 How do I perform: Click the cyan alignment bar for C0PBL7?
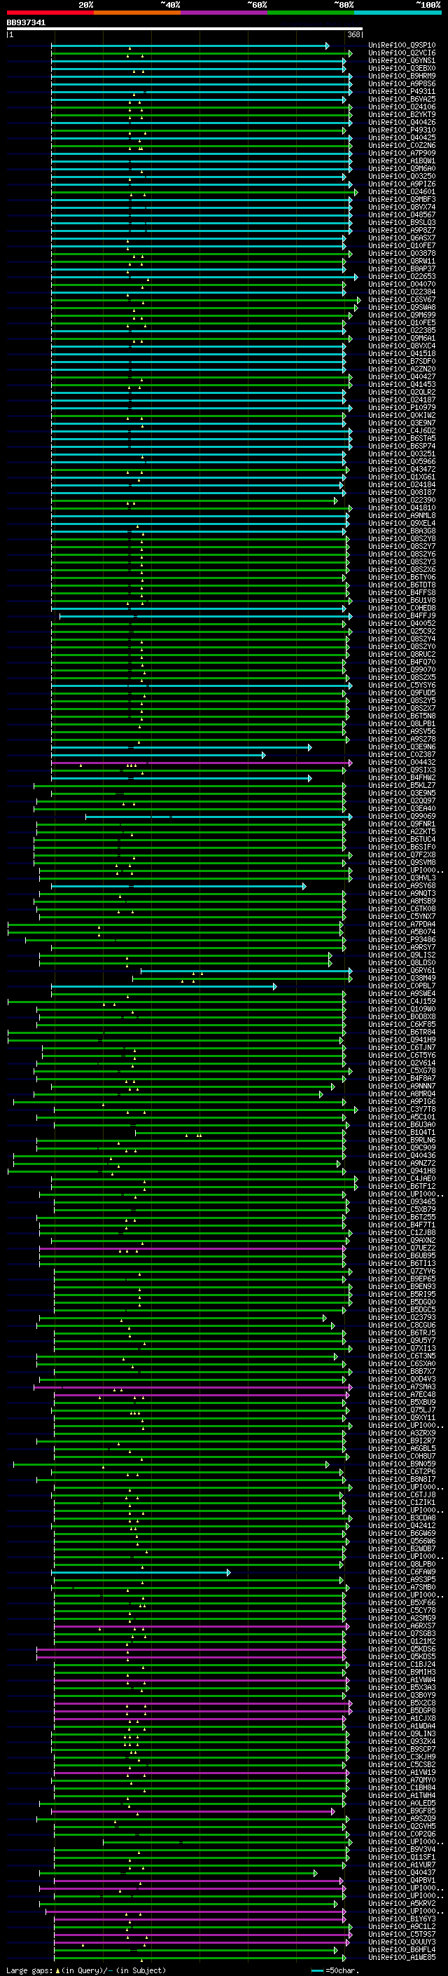164,986
